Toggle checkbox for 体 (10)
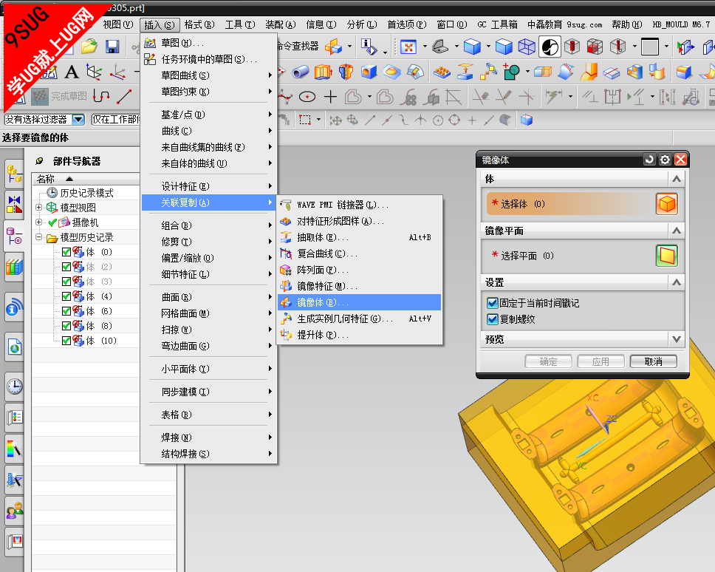The height and width of the screenshot is (572, 715). point(66,341)
